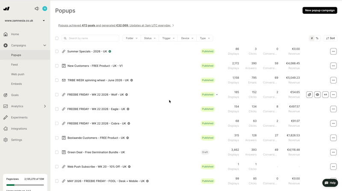The width and height of the screenshot is (342, 191).
Task: Preview FREEBIE FRIDAY Wolf popup via eye icon
Action: [x=317, y=95]
